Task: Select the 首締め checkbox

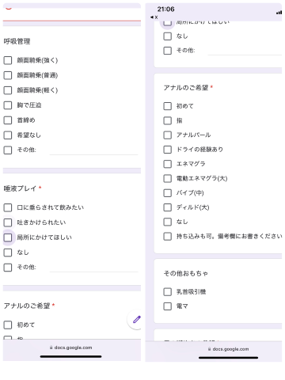Action: 8,120
